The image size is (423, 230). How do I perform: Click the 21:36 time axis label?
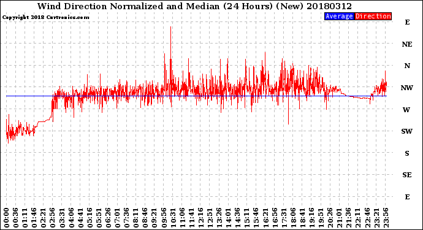click(x=349, y=218)
